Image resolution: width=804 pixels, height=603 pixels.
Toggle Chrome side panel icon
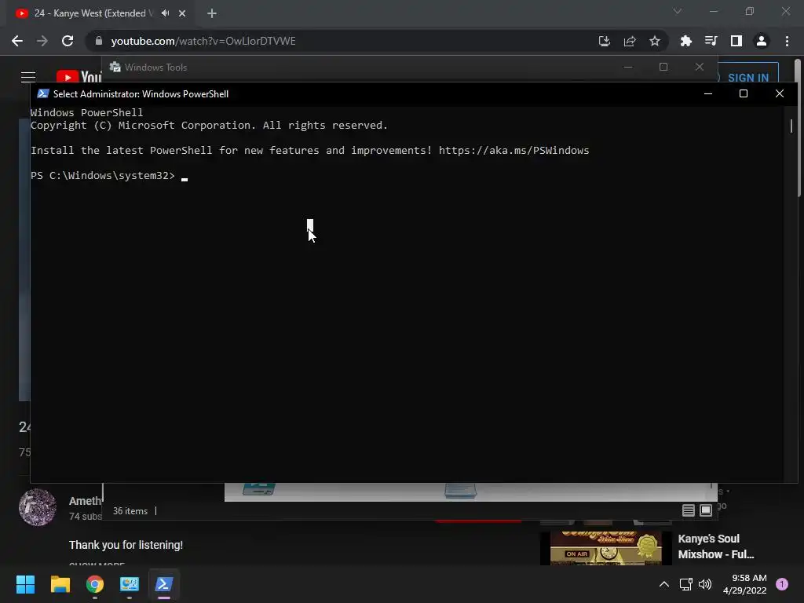click(x=736, y=41)
